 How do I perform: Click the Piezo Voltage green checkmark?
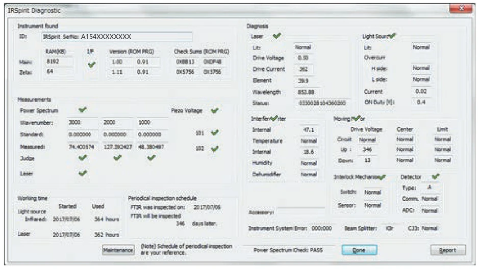coord(214,110)
